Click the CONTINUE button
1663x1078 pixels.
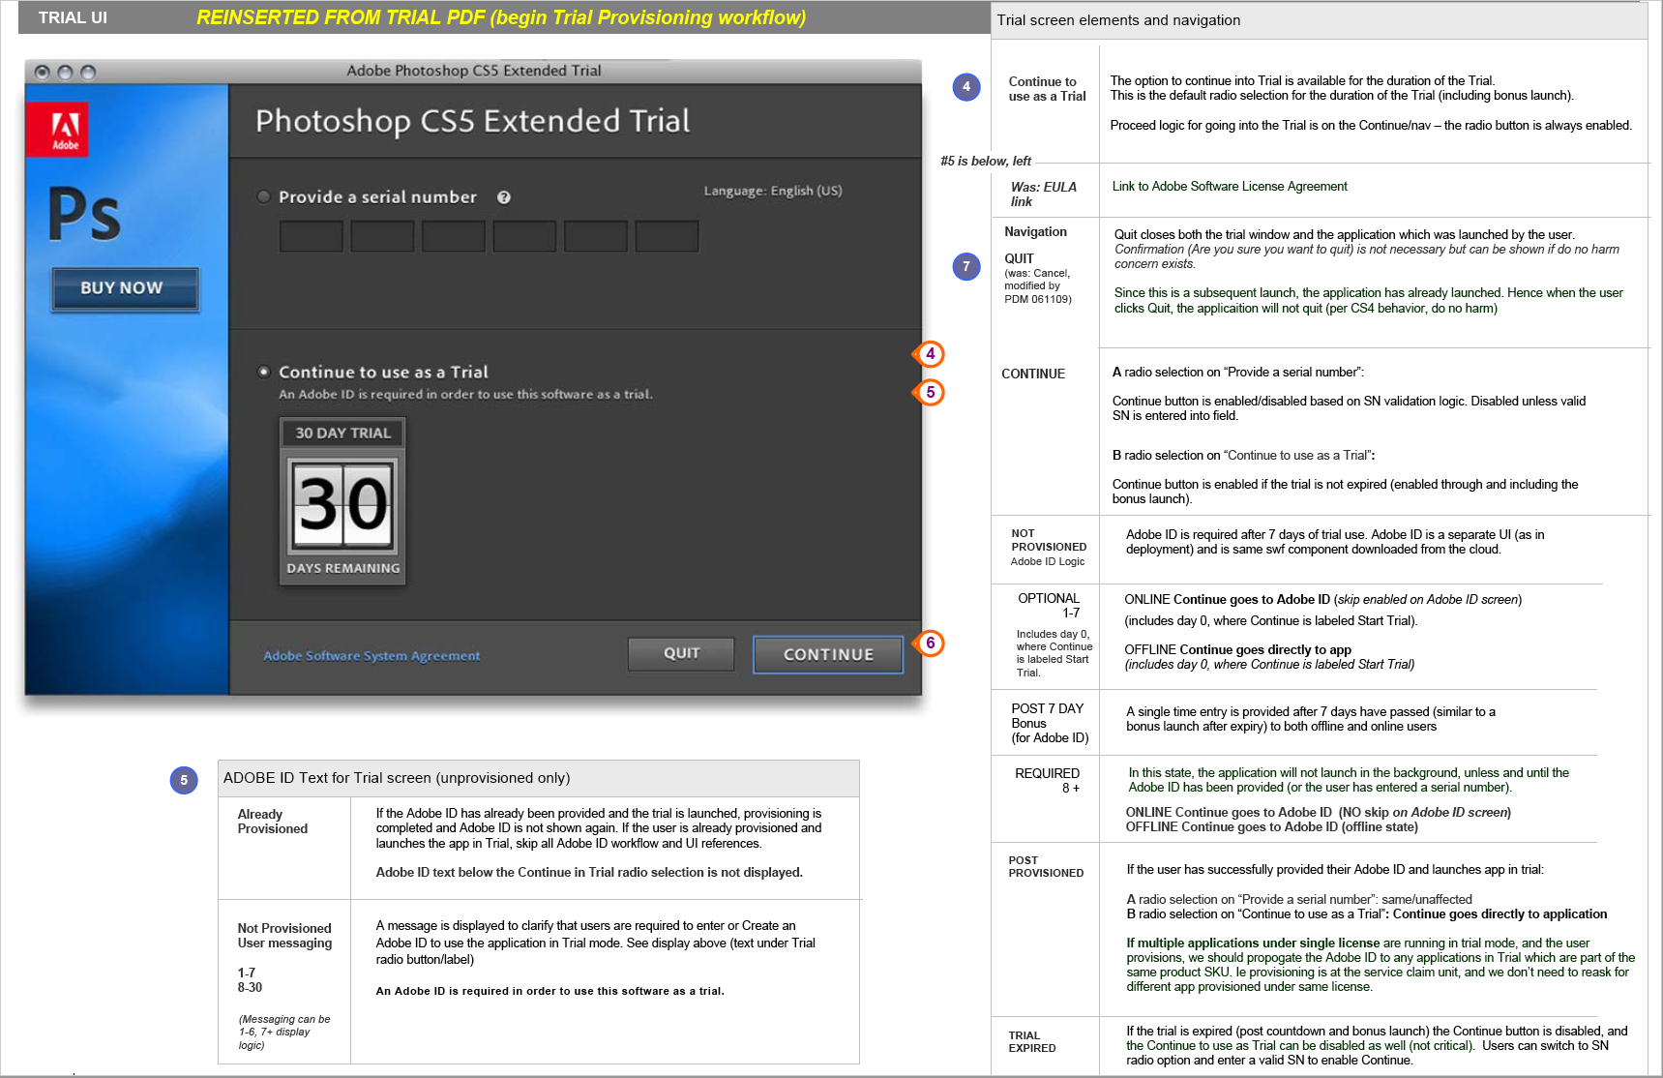point(828,654)
